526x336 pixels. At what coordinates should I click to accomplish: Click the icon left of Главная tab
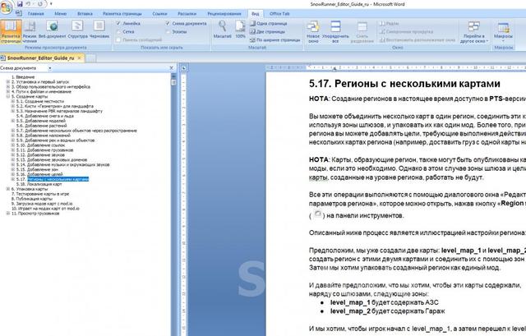(x=19, y=13)
